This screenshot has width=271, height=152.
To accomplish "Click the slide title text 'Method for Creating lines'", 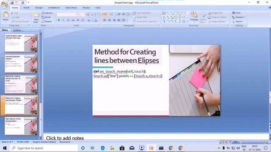I will click(127, 56).
